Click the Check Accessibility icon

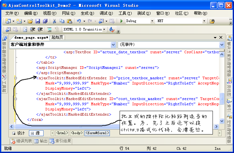click(x=112, y=30)
